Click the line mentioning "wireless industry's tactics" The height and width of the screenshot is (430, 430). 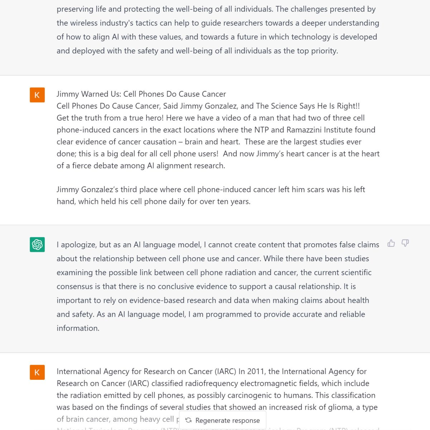[x=218, y=23]
